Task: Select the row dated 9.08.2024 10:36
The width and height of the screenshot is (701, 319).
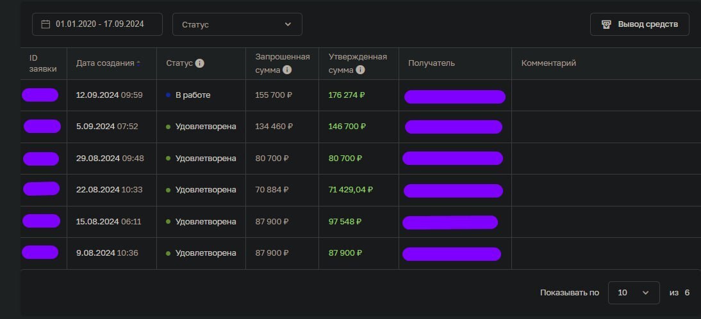Action: click(360, 253)
